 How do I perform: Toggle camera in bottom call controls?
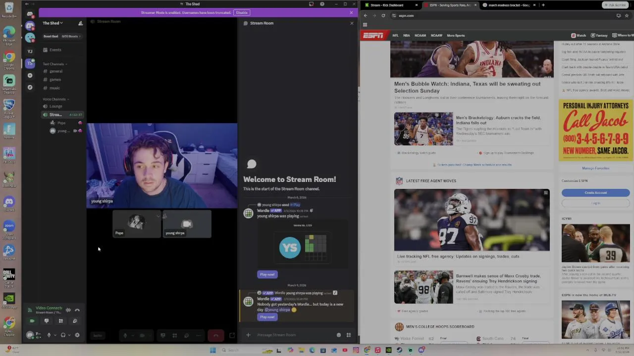(x=142, y=336)
